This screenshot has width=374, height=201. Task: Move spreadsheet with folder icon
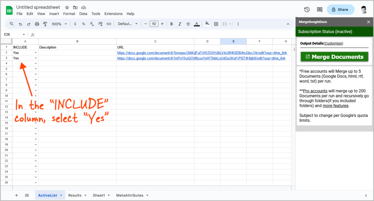pyautogui.click(x=75, y=8)
